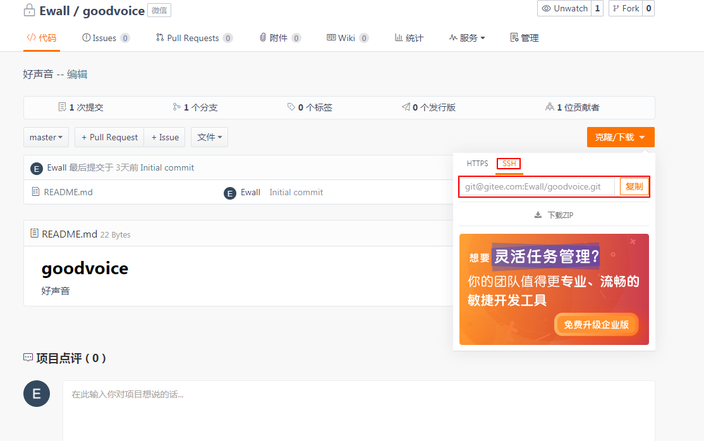Click the user avatar E beside comment box
Image resolution: width=704 pixels, height=441 pixels.
(x=37, y=394)
